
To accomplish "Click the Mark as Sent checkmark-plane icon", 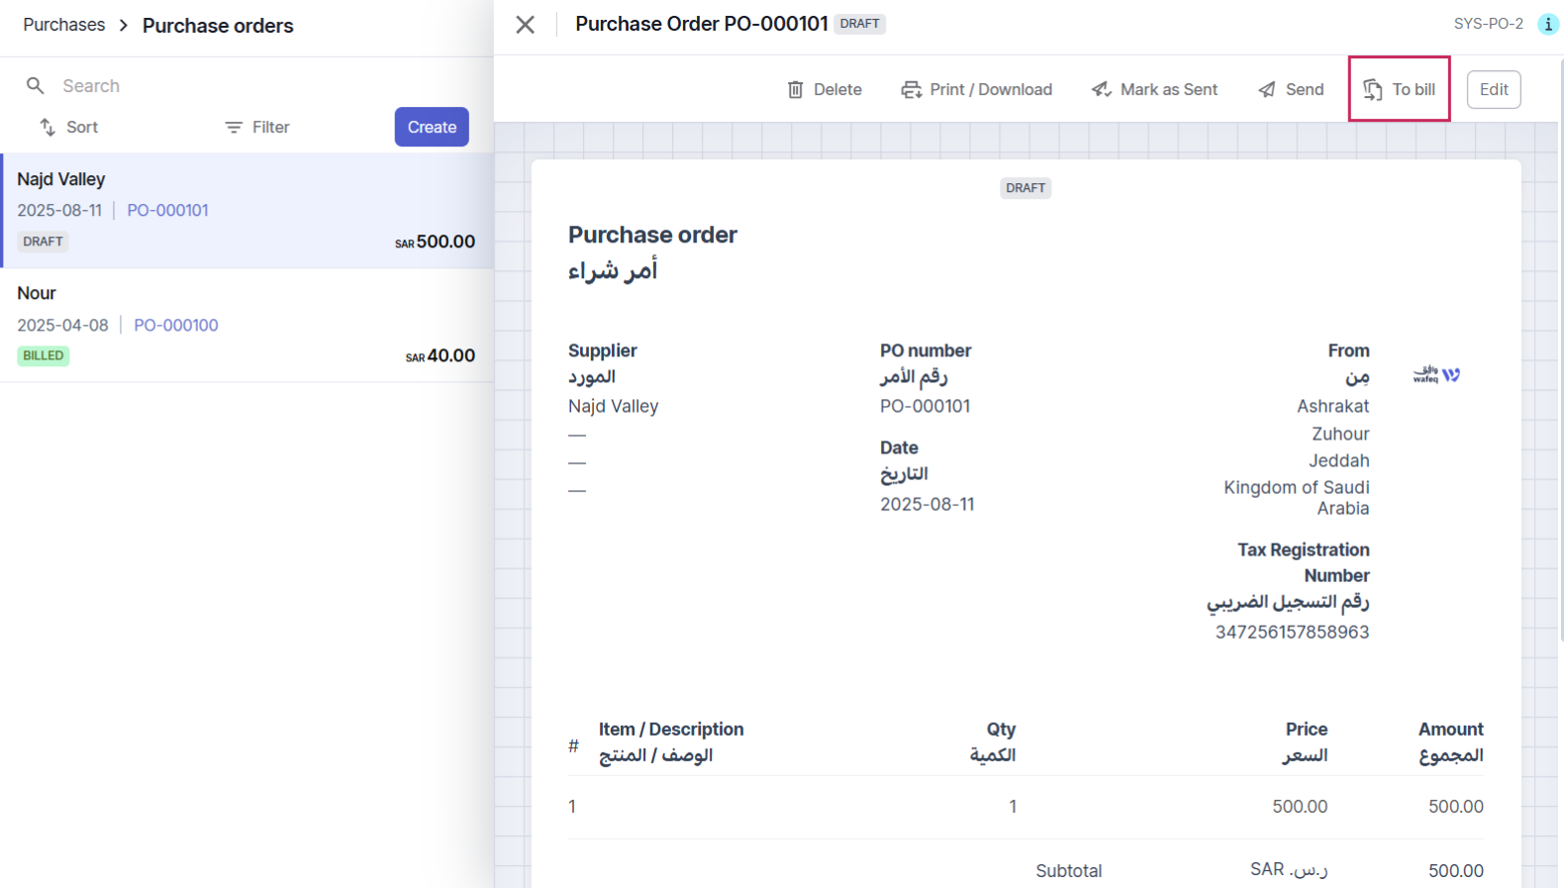I will pyautogui.click(x=1101, y=90).
